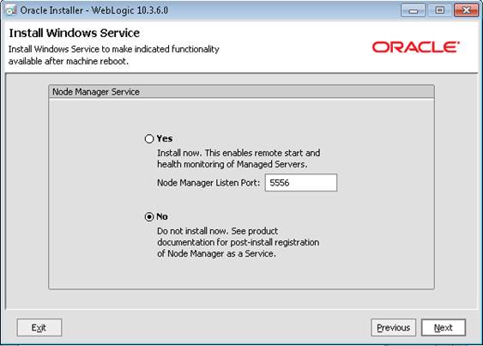Maximize the installer window
The image size is (483, 346).
[440, 10]
